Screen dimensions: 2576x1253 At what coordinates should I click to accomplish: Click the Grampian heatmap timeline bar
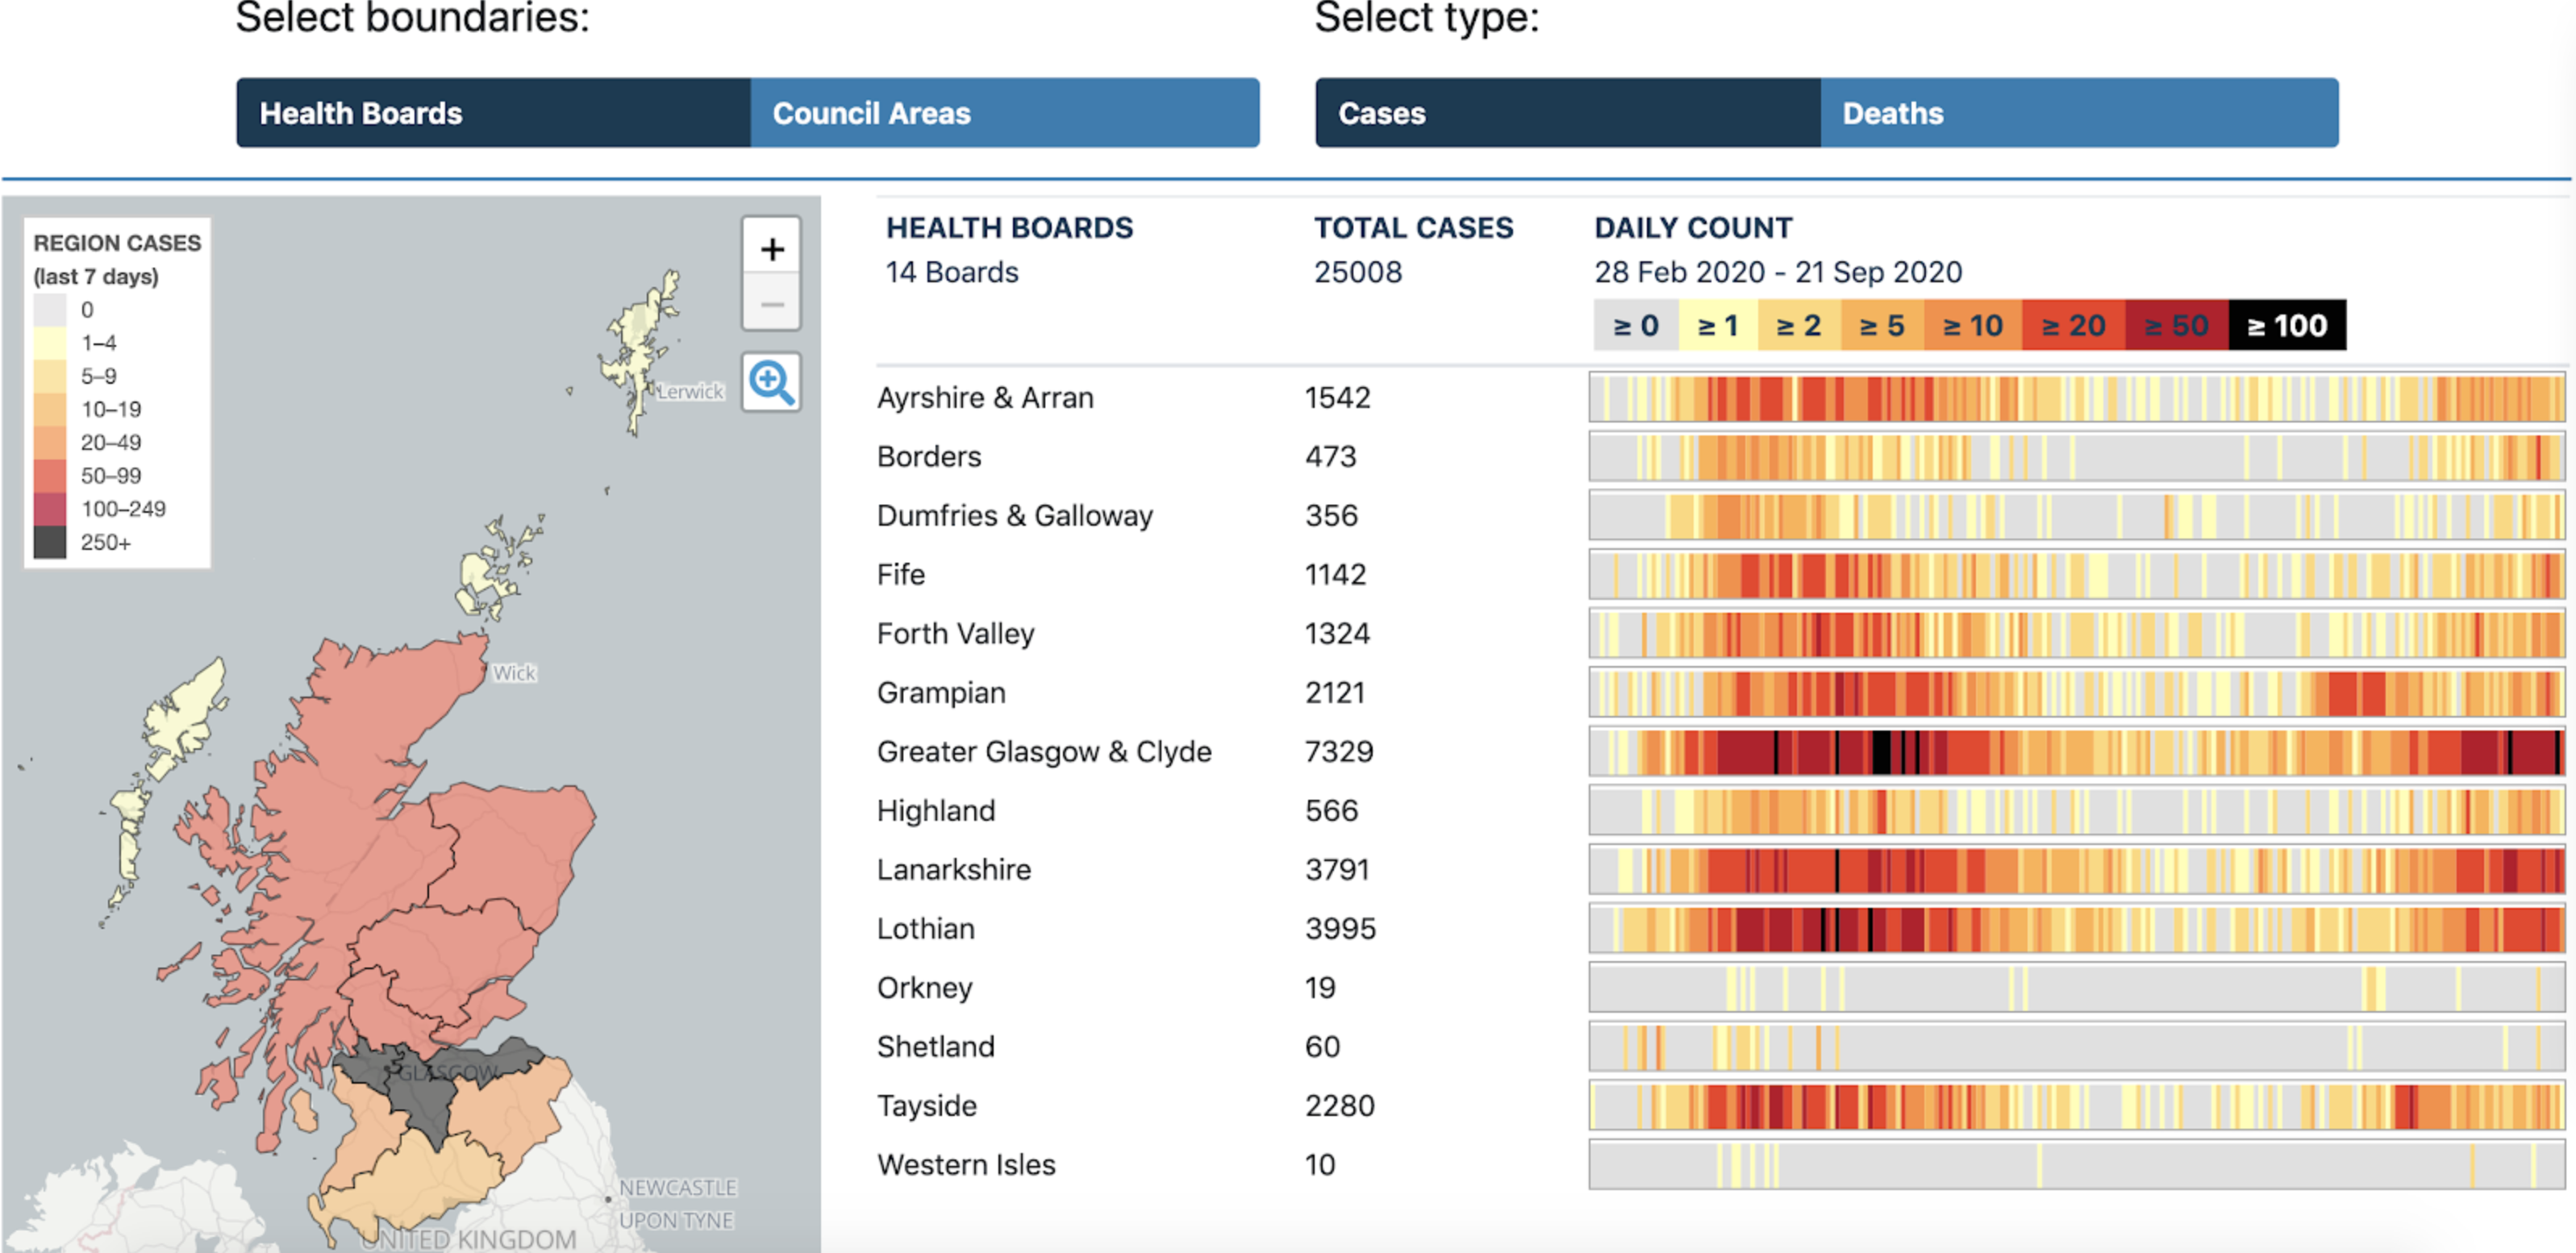[x=2076, y=692]
